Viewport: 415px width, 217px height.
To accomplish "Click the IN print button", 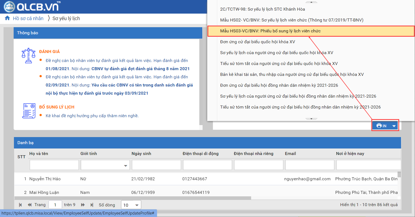I will click(381, 126).
